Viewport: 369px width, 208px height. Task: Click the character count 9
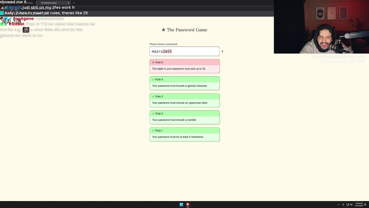click(222, 51)
